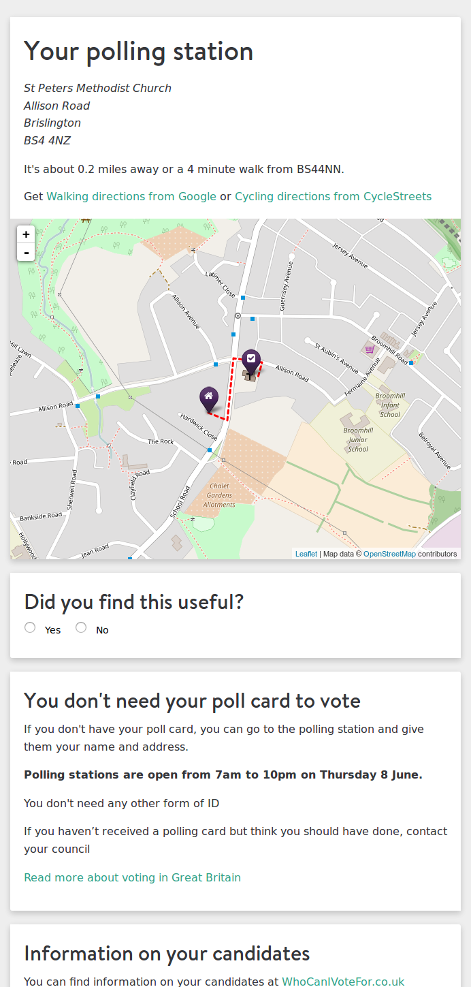Zoom out the map with minus button
The image size is (471, 987).
pyautogui.click(x=26, y=253)
